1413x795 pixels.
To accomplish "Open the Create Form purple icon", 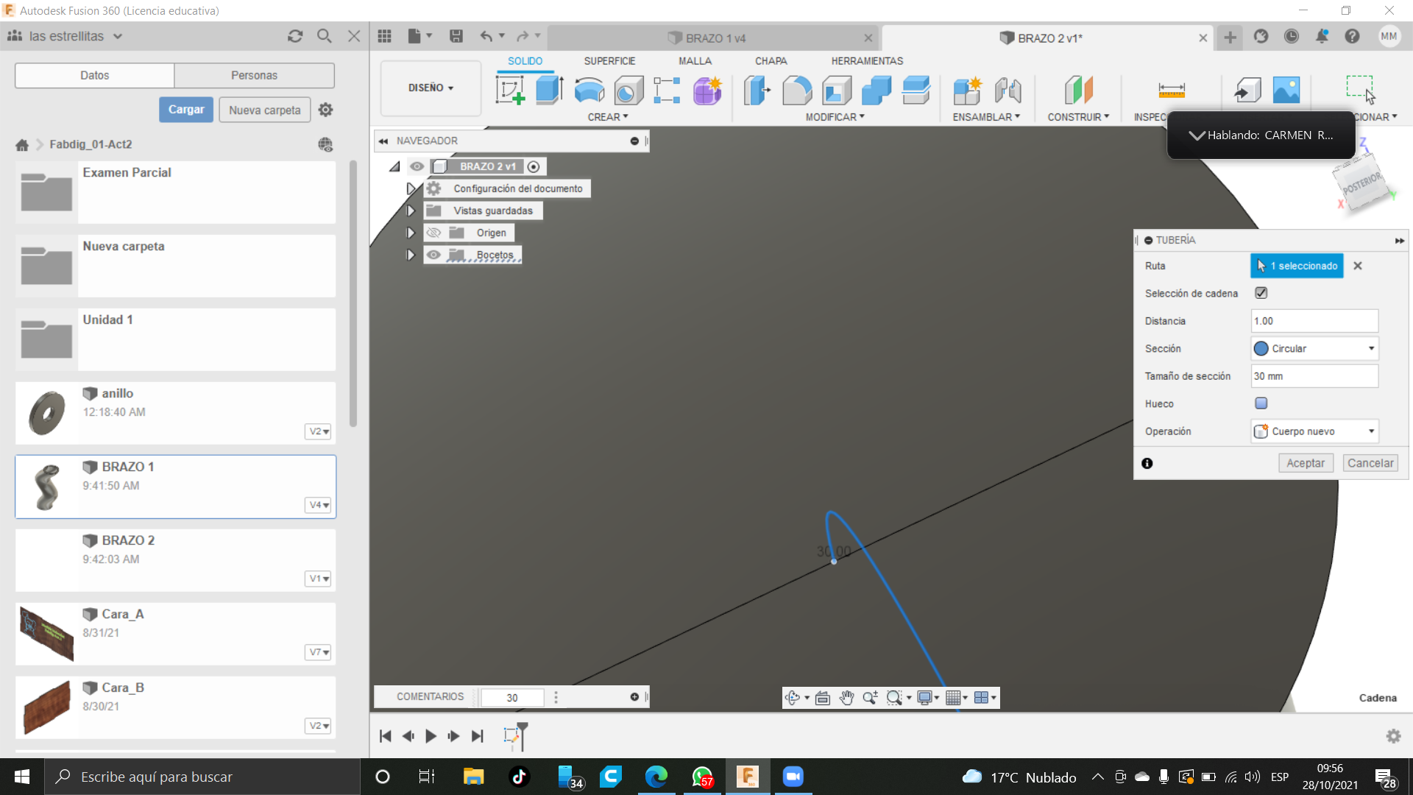I will coord(707,91).
